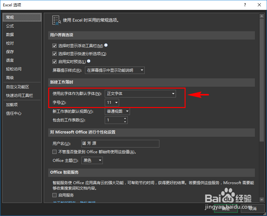Open the default font dropdown showing 正文字体
Image resolution: width=267 pixels, height=216 pixels.
[x=173, y=94]
